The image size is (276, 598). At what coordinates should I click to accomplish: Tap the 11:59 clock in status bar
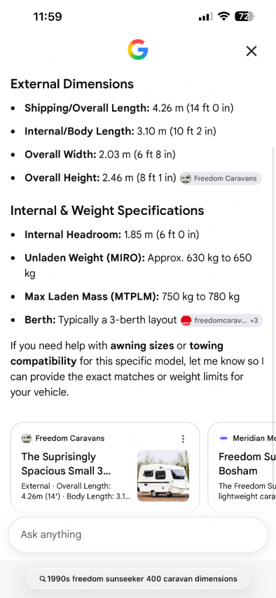[x=48, y=16]
